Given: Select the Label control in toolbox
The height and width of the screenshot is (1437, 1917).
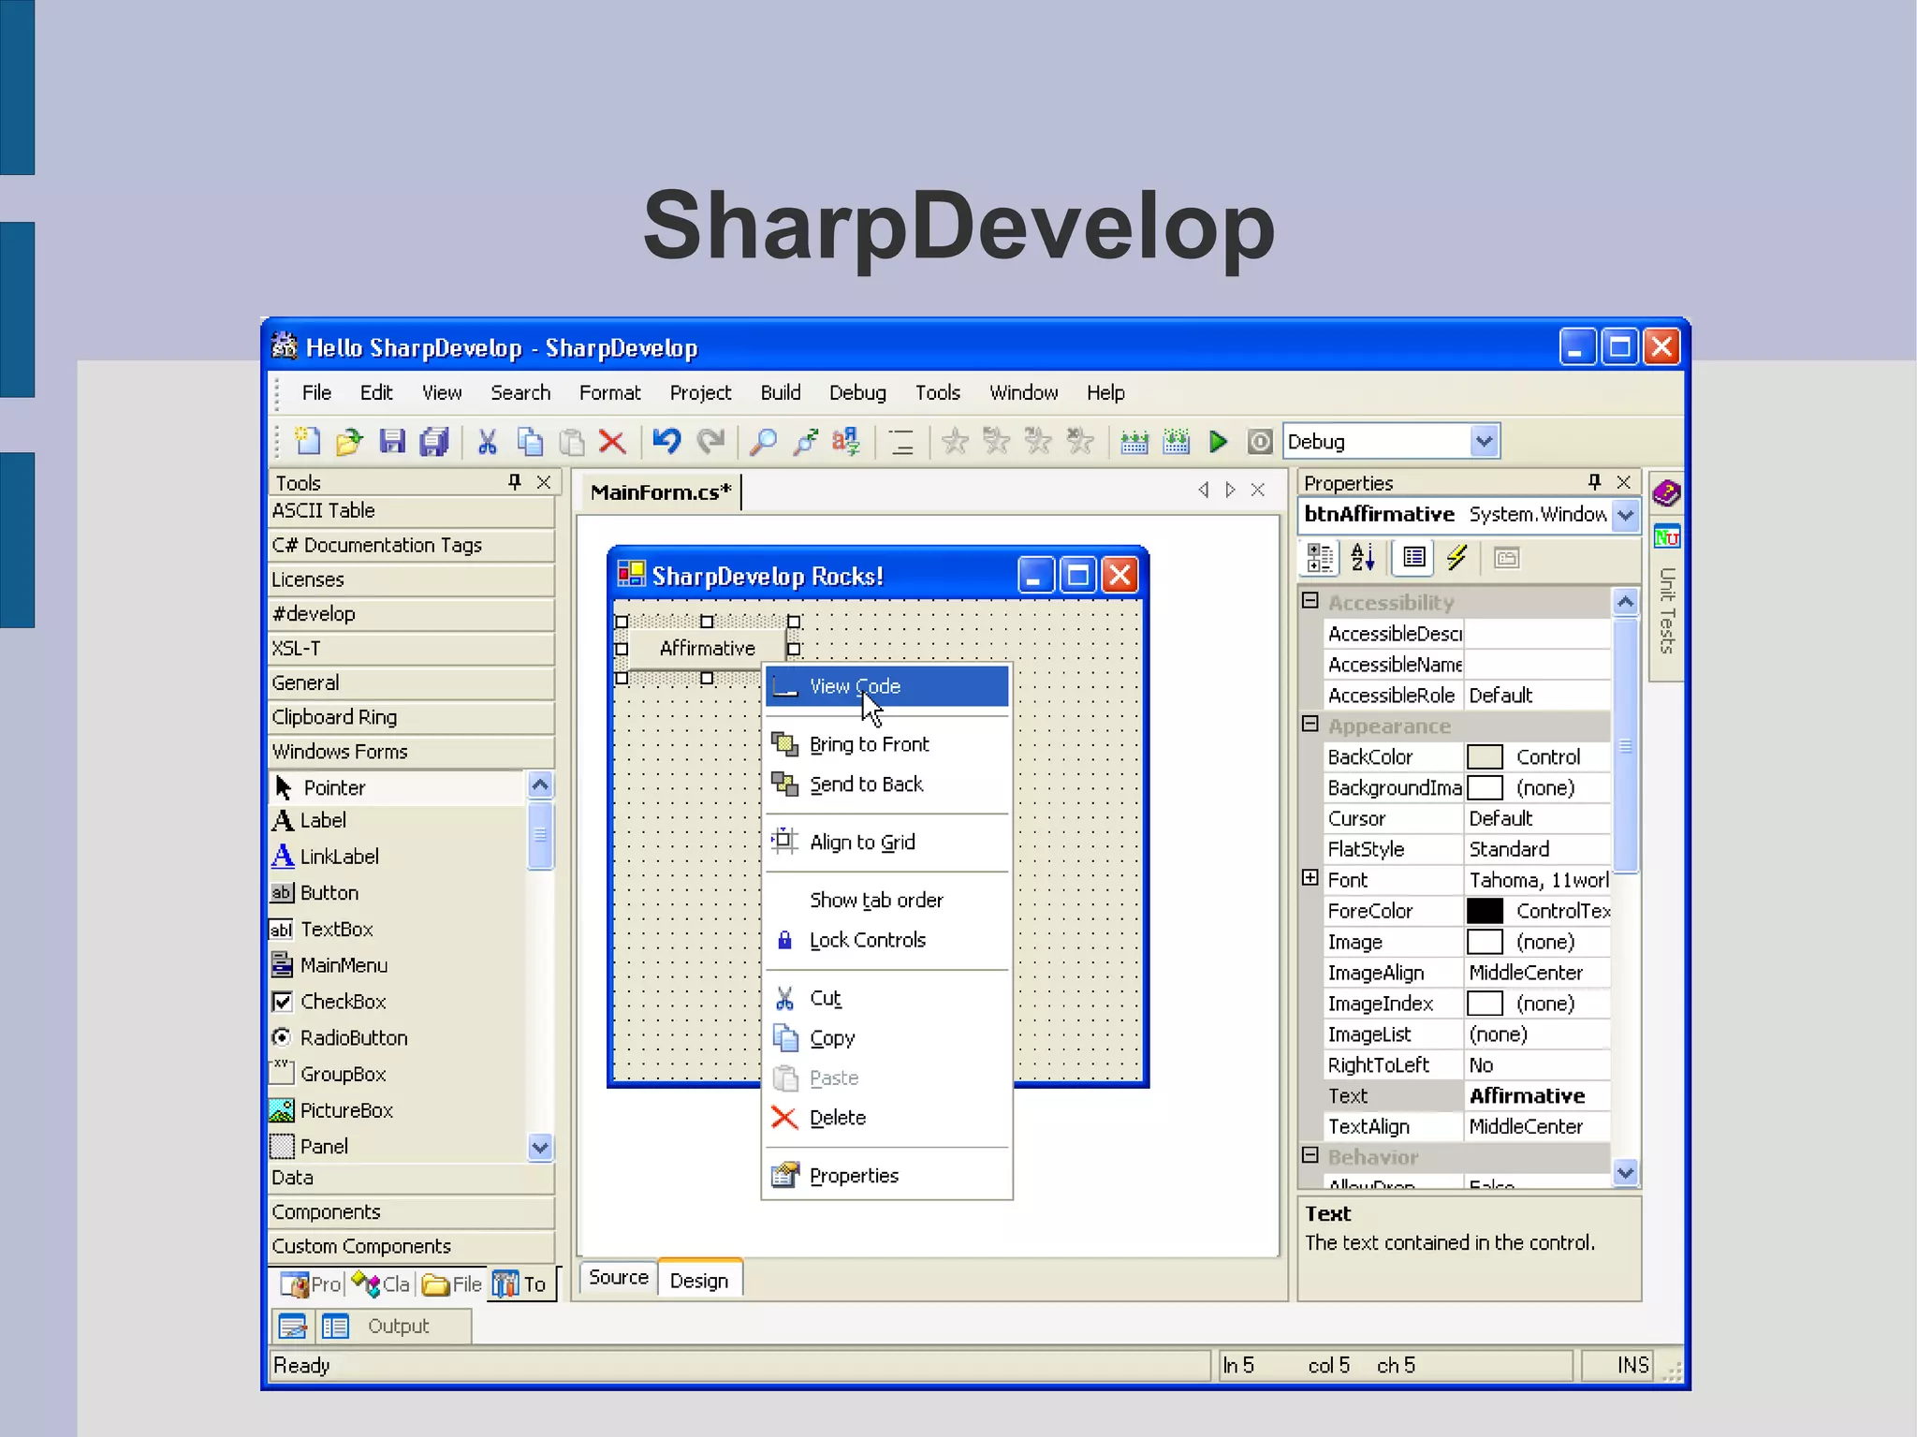Looking at the screenshot, I should (398, 820).
